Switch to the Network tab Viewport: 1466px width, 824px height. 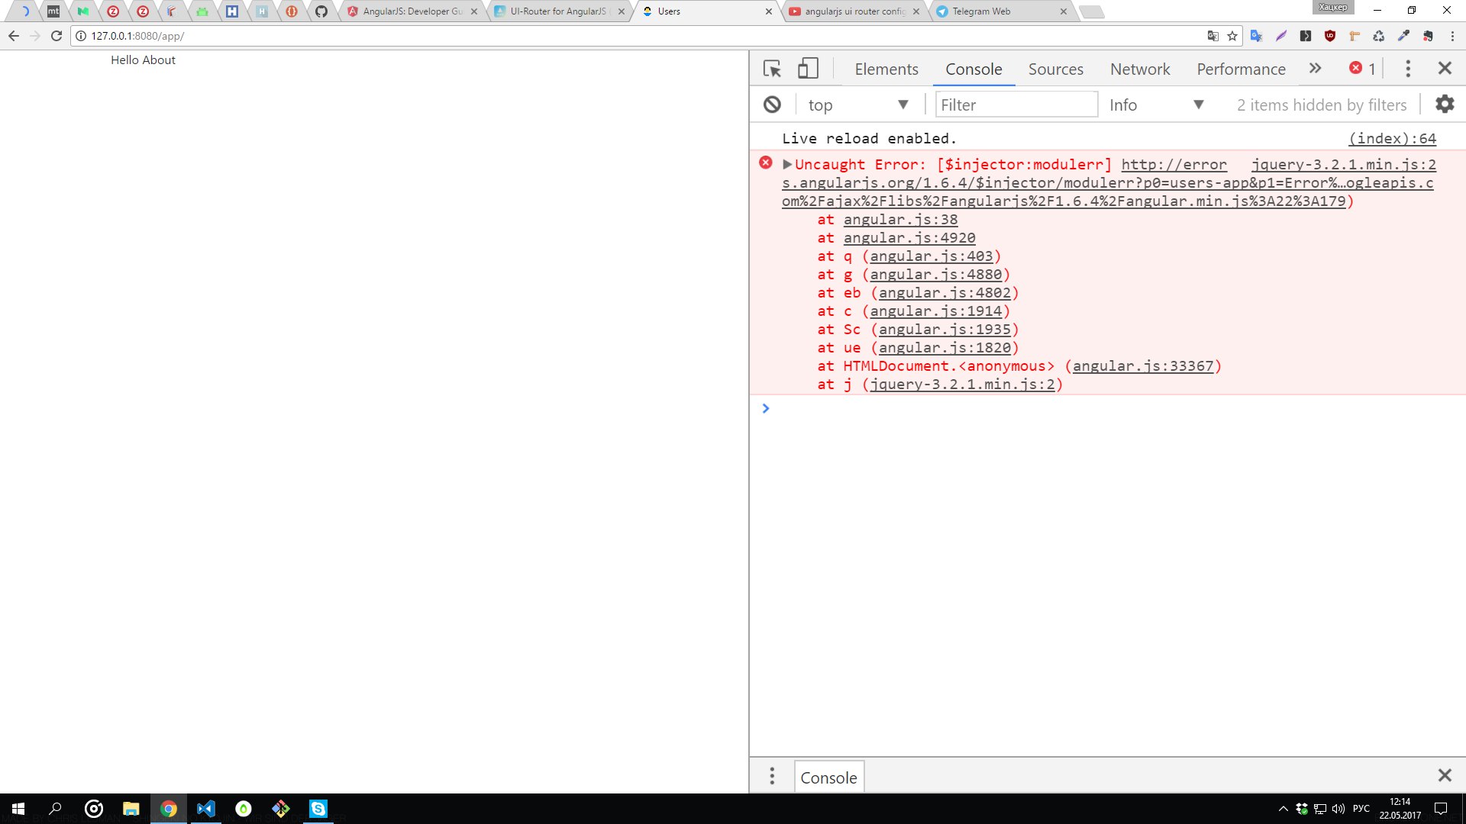coord(1139,69)
